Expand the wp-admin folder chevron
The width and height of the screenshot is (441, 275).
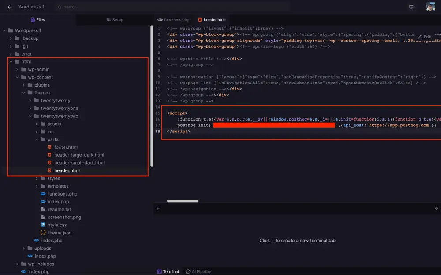pos(17,69)
